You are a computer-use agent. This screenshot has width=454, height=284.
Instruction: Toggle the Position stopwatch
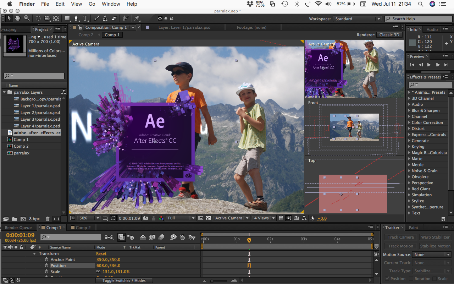46,266
